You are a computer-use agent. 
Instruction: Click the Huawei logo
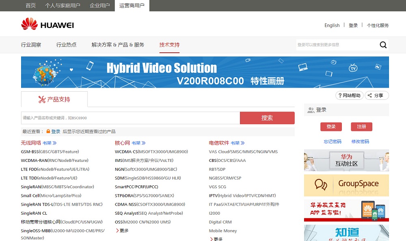coord(48,24)
